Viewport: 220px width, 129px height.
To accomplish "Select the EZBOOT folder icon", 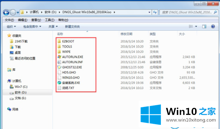I will tap(59, 41).
